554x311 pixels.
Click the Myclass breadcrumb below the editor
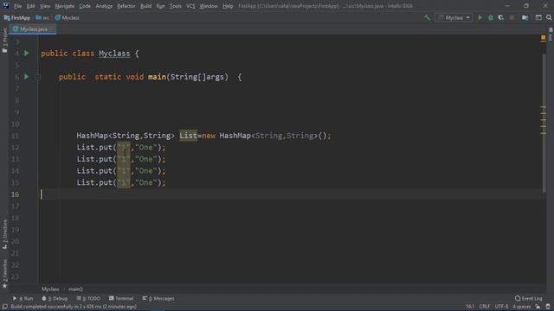[x=50, y=289]
